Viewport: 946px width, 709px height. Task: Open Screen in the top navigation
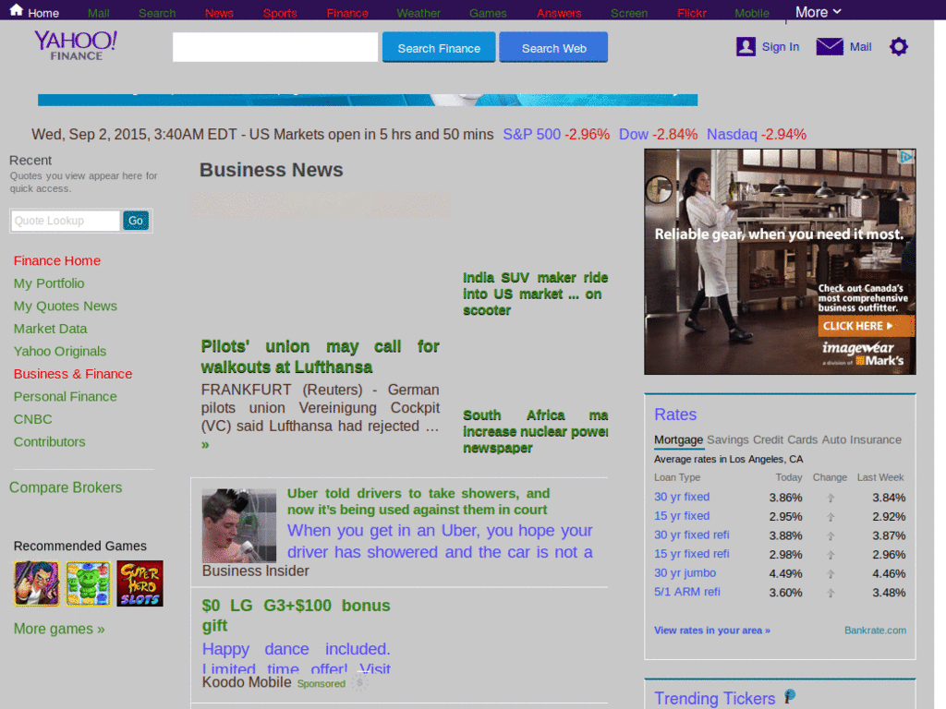click(x=628, y=13)
